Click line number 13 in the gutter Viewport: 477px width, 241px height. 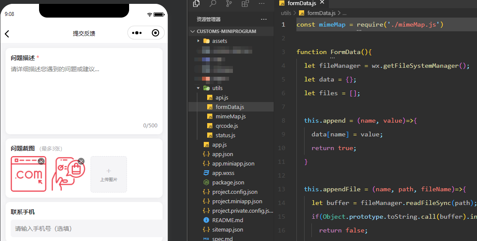tap(281, 189)
